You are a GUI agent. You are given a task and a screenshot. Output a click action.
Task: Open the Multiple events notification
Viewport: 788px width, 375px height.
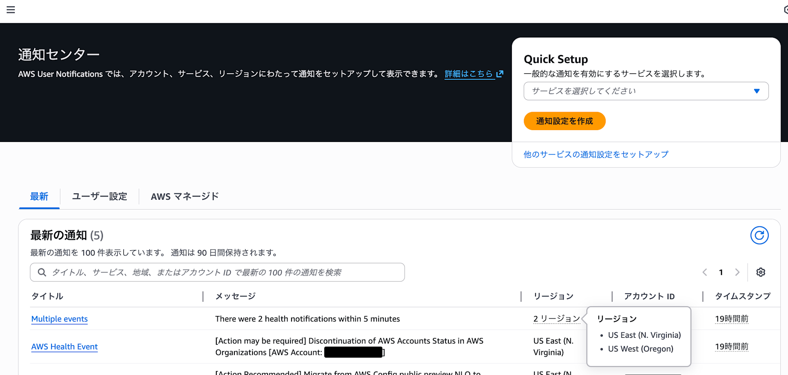tap(59, 319)
